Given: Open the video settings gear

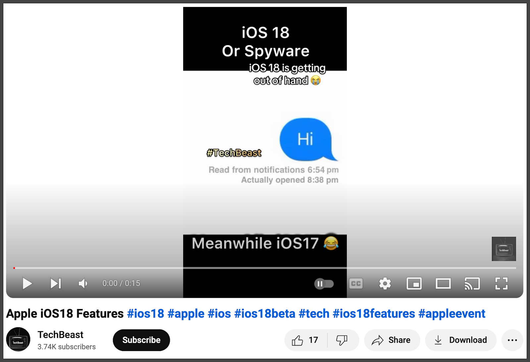Looking at the screenshot, I should 385,284.
